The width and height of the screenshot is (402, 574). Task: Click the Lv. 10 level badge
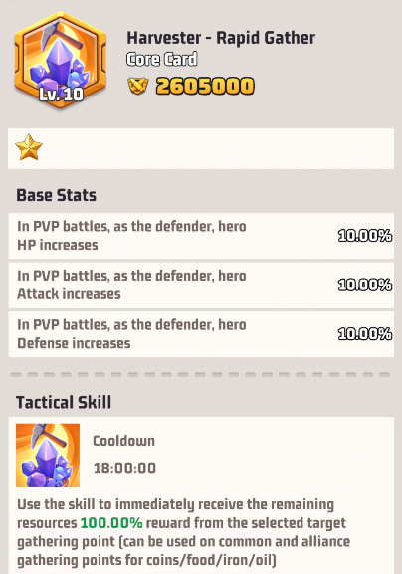(x=61, y=95)
